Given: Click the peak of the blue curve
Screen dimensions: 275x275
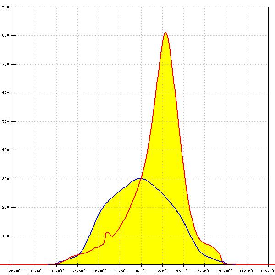Looking at the screenshot, I should tap(140, 179).
